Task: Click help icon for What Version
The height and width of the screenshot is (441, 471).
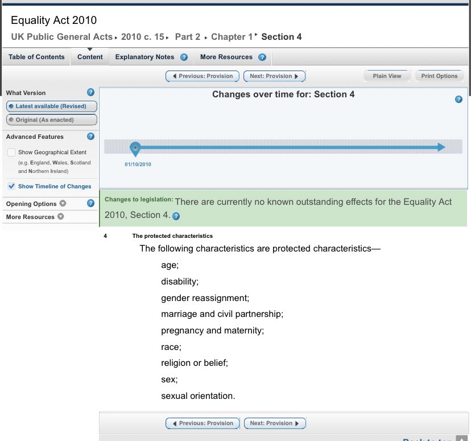Action: 90,92
